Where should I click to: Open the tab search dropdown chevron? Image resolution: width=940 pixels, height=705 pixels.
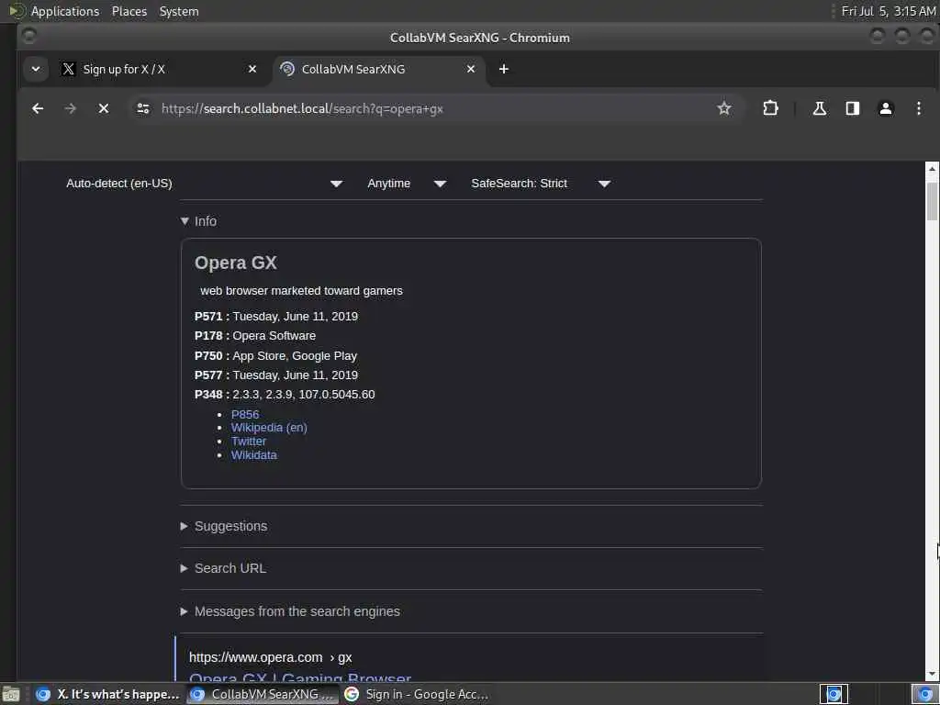[x=36, y=69]
